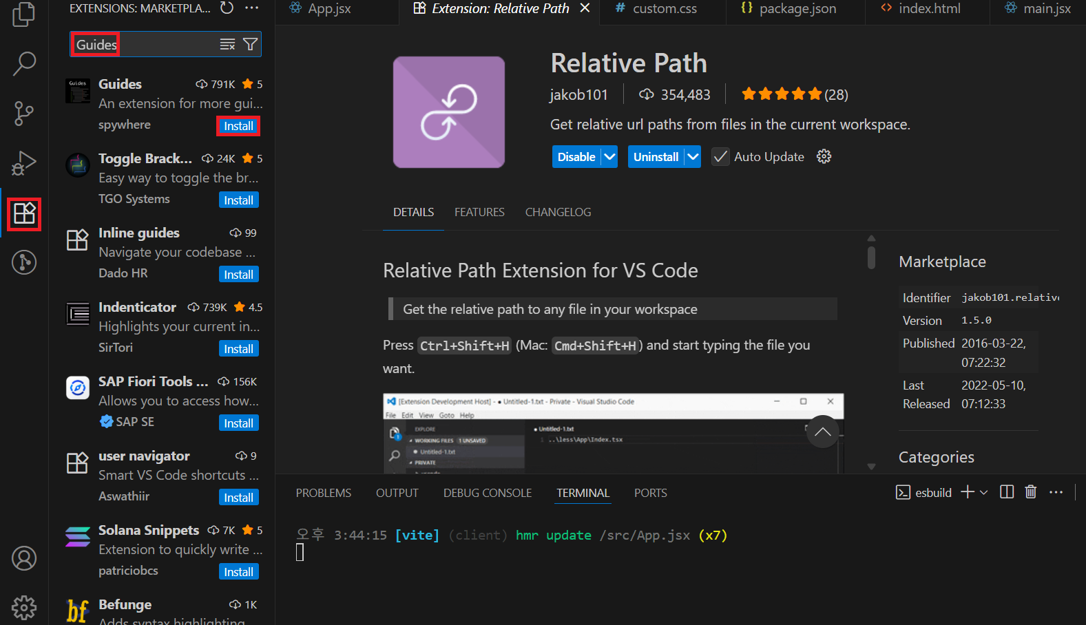The image size is (1086, 625).
Task: Expand the Disable button dropdown arrow
Action: (609, 157)
